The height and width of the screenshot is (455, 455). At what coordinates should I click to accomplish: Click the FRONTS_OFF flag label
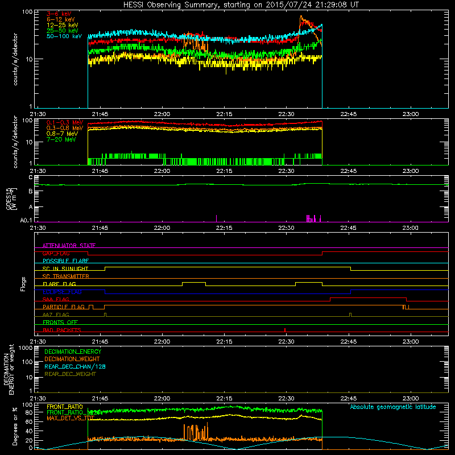(60, 322)
